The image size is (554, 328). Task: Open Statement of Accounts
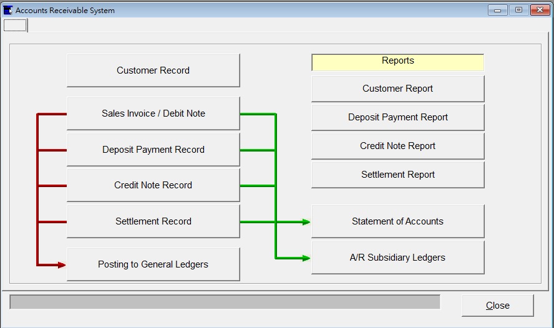(398, 221)
